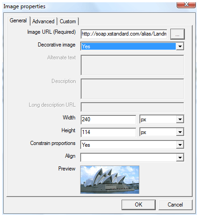
Task: Click the disabled Long description URL field
Action: pos(132,107)
